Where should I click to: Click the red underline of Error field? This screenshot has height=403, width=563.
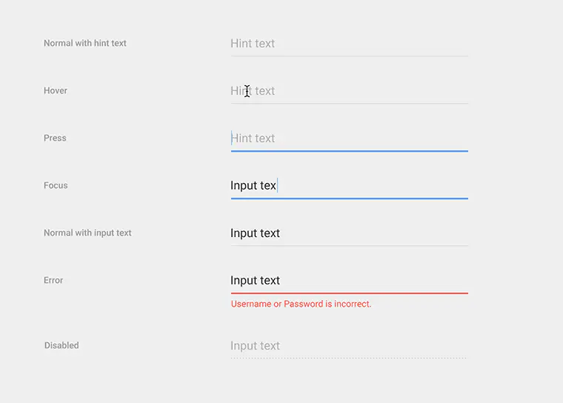[x=349, y=293]
